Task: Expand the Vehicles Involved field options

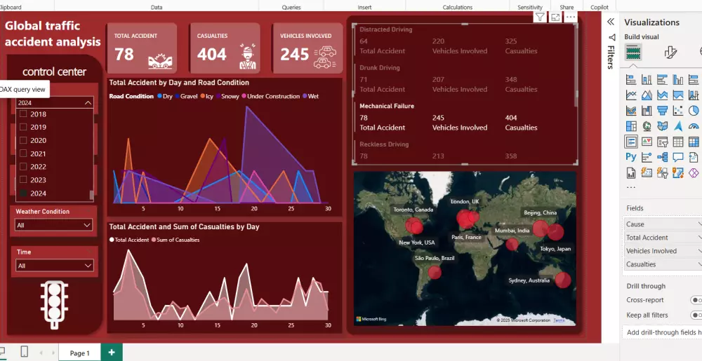Action: [x=700, y=251]
